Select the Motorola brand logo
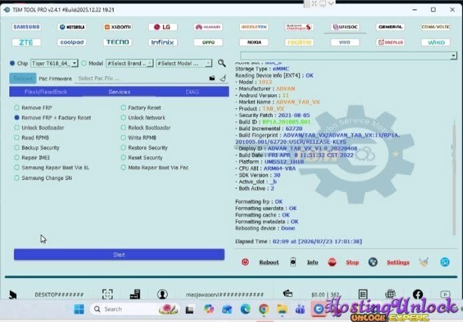Viewport: 463px width, 322px height. pyautogui.click(x=72, y=27)
